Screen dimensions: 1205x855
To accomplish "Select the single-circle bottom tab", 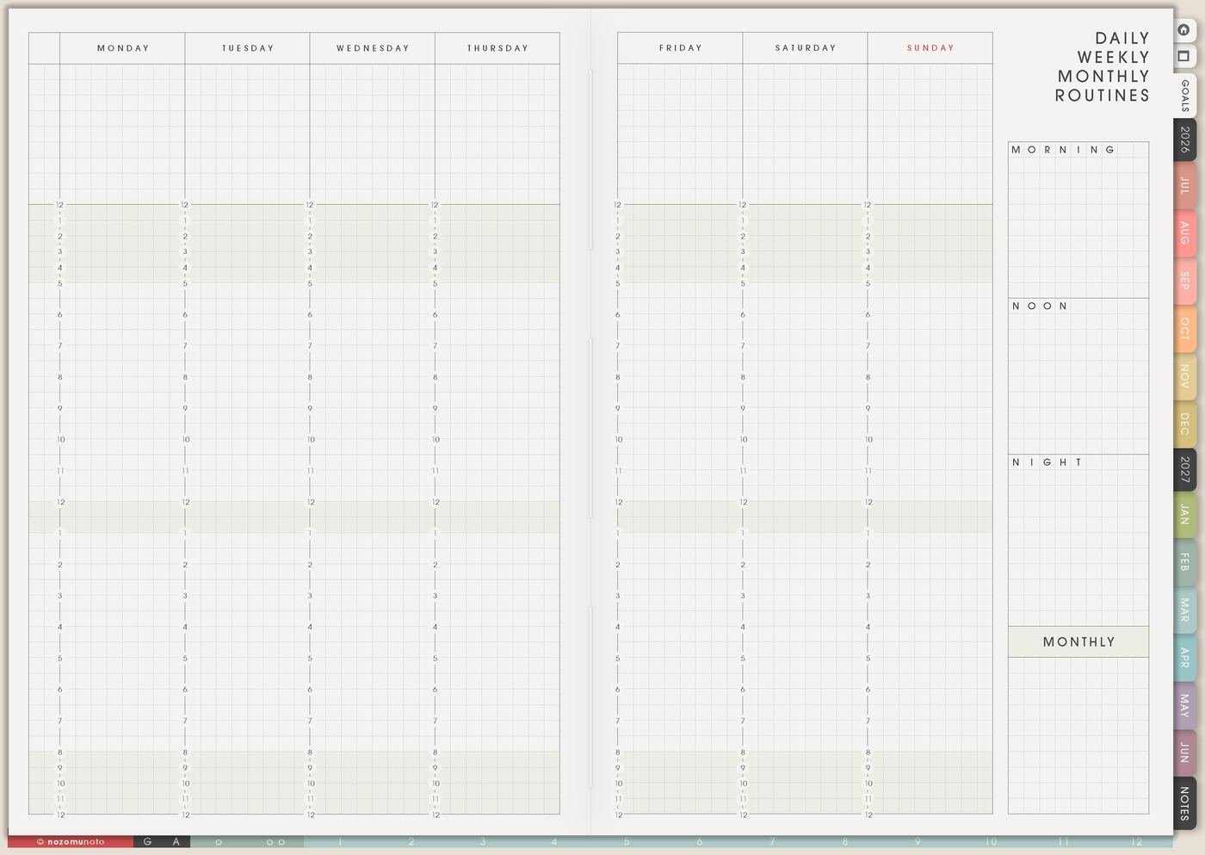I will pyautogui.click(x=219, y=841).
